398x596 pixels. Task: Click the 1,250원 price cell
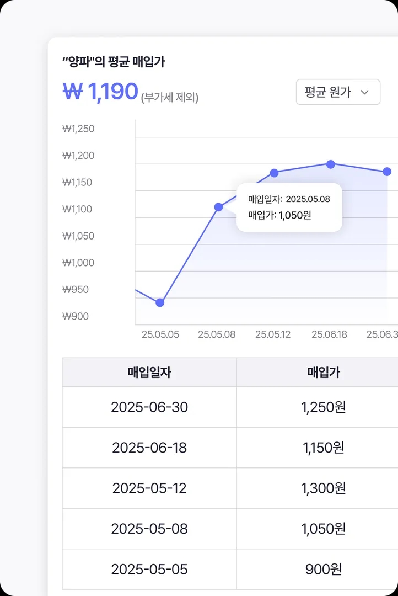tap(323, 407)
